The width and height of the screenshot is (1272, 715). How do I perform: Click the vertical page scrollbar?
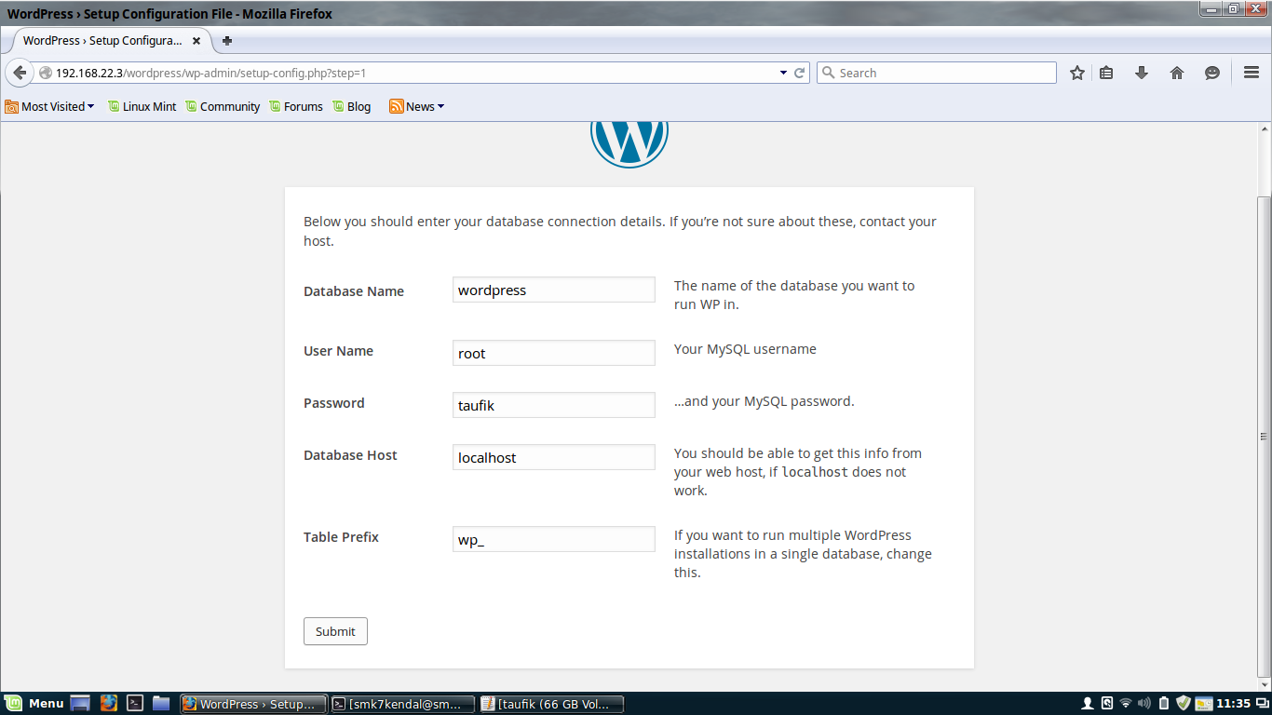pos(1264,436)
